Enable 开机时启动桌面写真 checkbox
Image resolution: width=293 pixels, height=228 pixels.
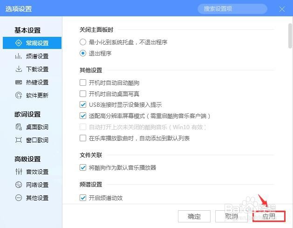[x=83, y=94]
